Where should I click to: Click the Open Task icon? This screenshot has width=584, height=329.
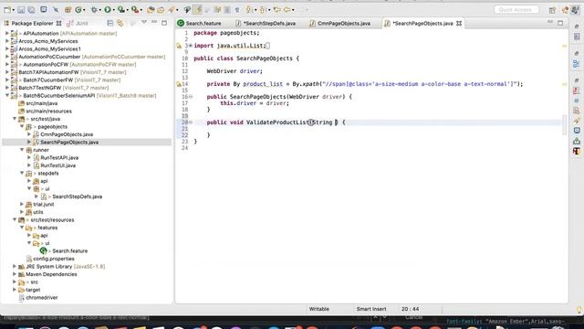pos(161,10)
